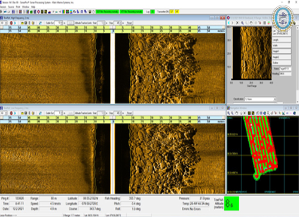
Task: Select the hand pan tool in Navigation window
Action: (237, 113)
